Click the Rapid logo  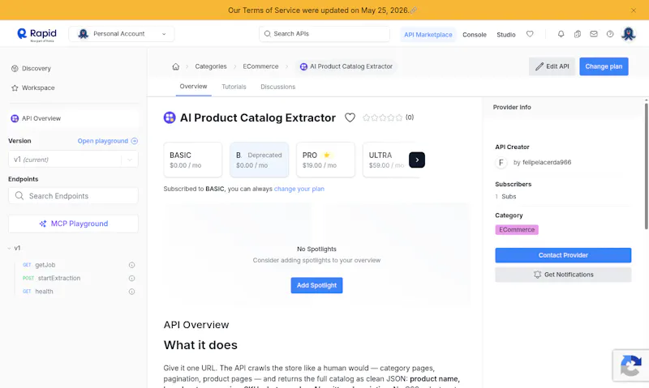[37, 34]
